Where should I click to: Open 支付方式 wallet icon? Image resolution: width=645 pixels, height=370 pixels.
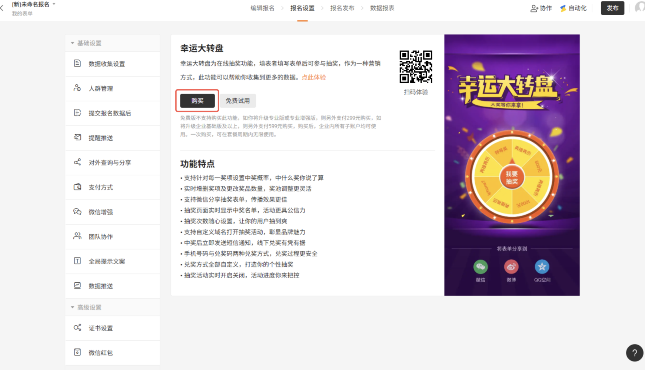point(77,187)
